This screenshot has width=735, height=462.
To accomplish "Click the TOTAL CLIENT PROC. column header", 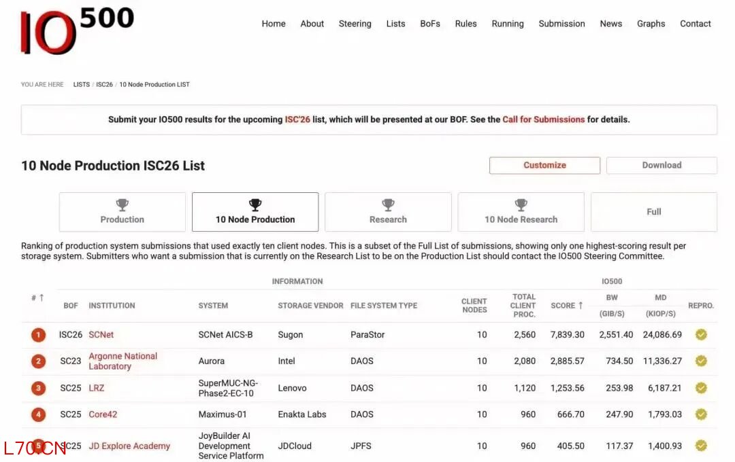I will point(523,306).
